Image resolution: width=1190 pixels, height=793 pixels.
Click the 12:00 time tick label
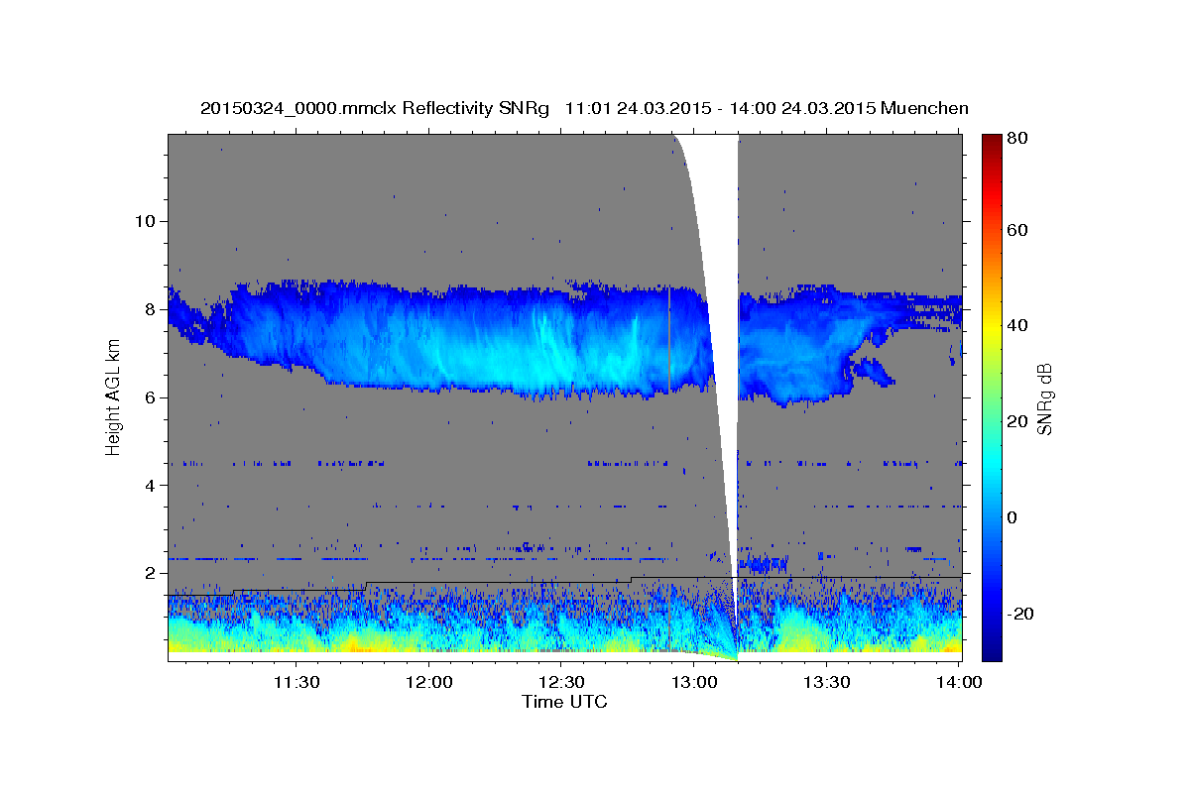click(x=428, y=682)
